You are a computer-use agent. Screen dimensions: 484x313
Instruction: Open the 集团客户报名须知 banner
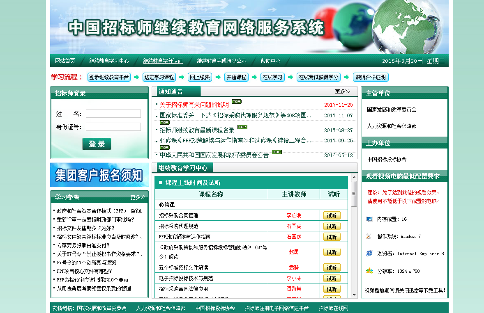(x=99, y=175)
